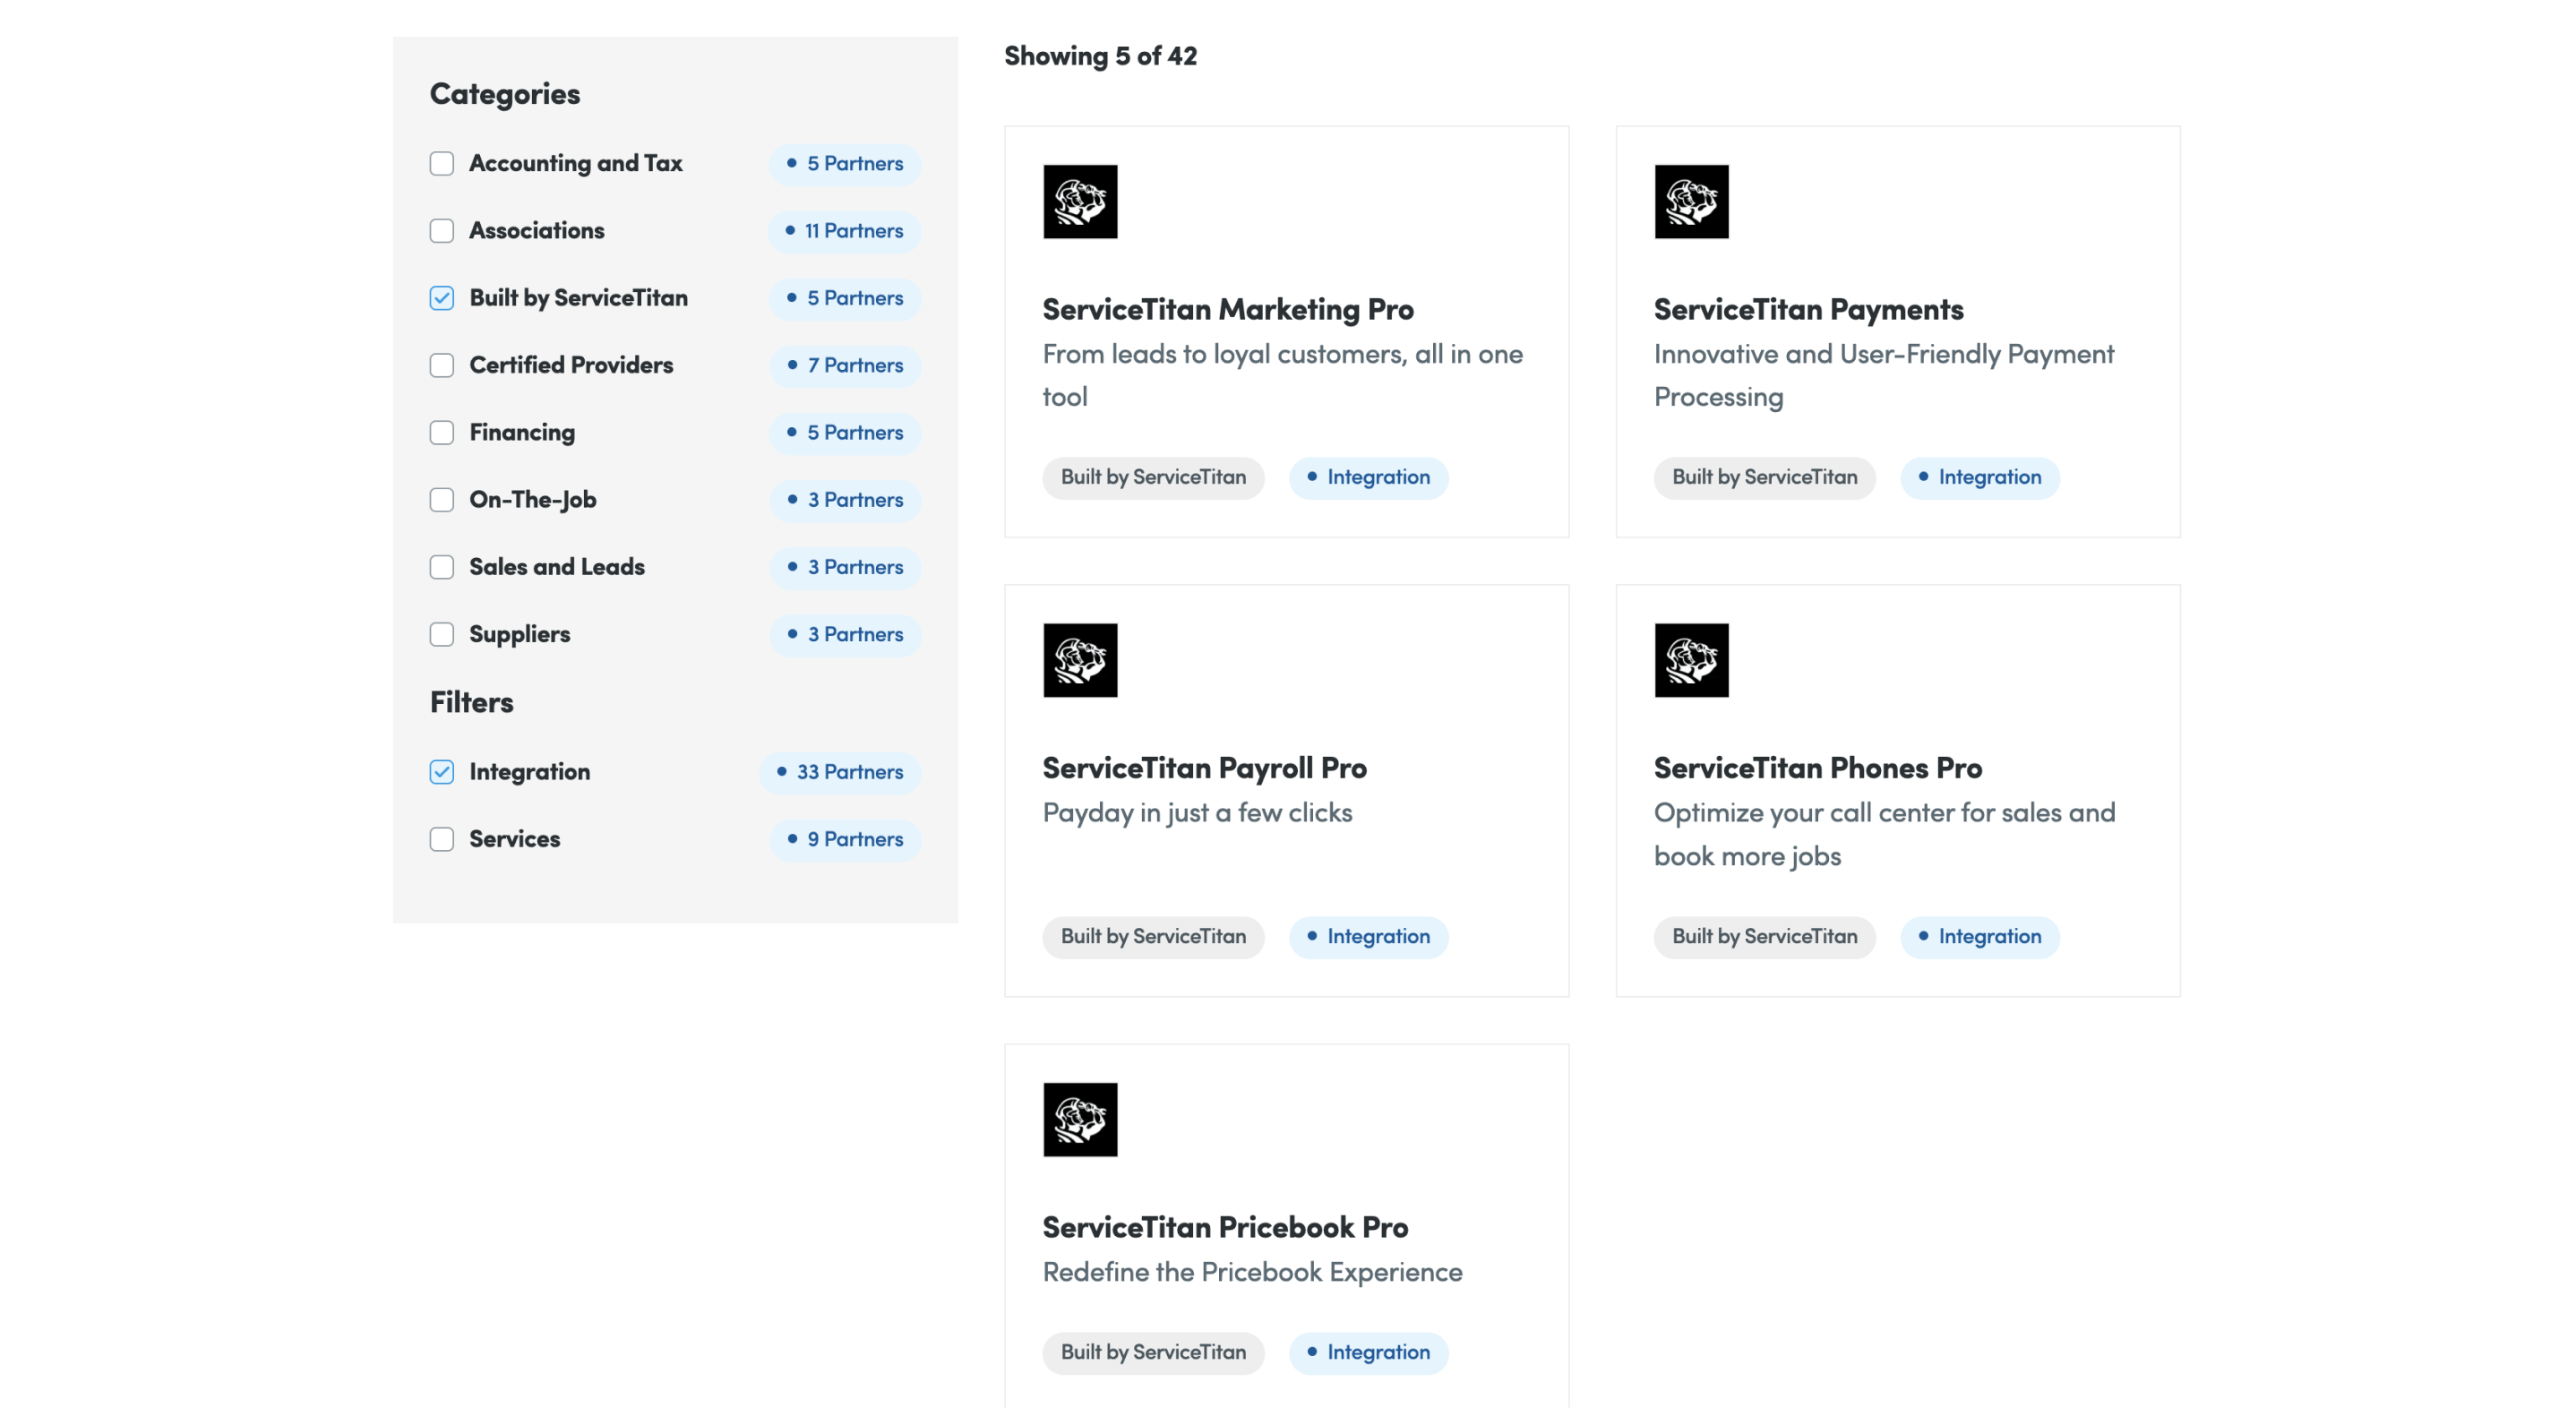Image resolution: width=2576 pixels, height=1408 pixels.
Task: Click Integration tag on Pricebook Pro card
Action: 1368,1352
